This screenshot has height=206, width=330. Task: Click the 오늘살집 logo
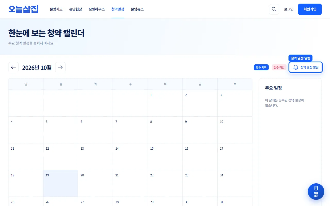23,9
